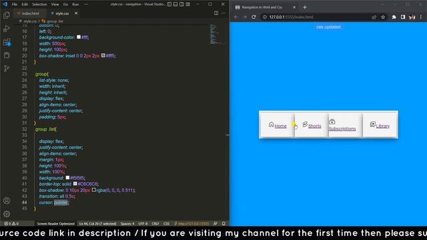This screenshot has height=240, width=427.
Task: Open the Run menu
Action: tap(75, 5)
